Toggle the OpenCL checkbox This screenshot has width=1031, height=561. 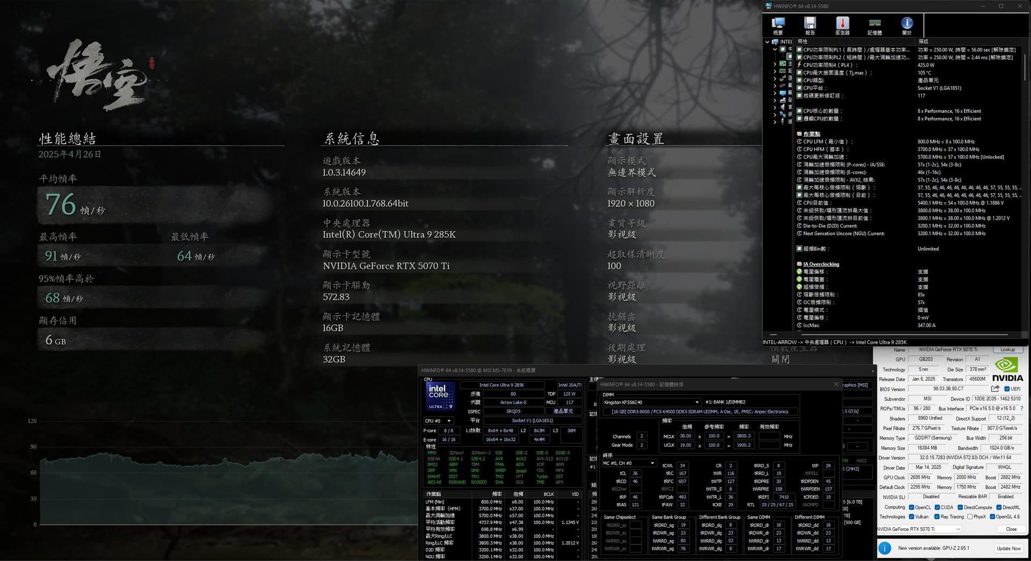(911, 507)
